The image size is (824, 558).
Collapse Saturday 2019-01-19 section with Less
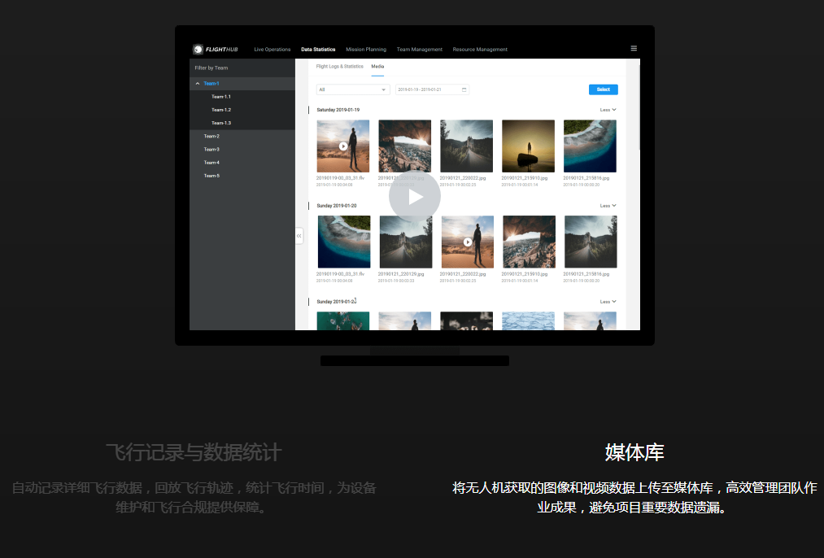pos(608,110)
